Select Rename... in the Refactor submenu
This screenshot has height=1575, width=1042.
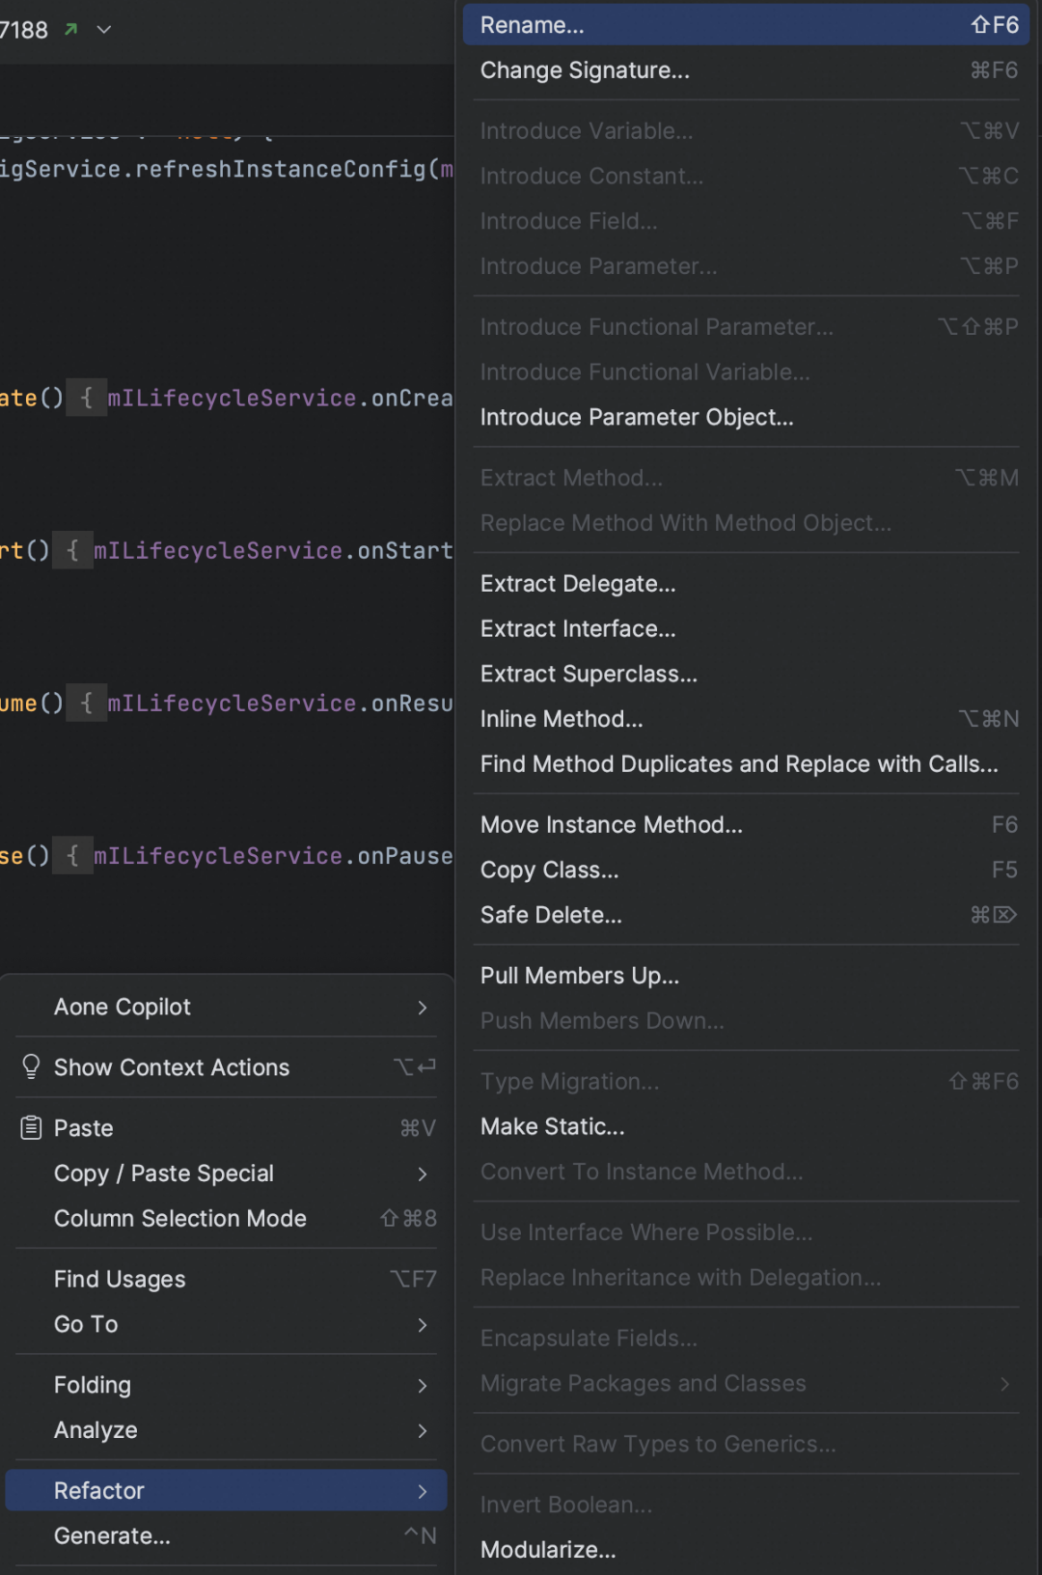pos(746,25)
